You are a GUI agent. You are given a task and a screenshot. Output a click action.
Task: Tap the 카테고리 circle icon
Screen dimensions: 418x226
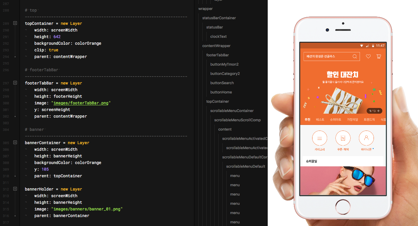319,138
